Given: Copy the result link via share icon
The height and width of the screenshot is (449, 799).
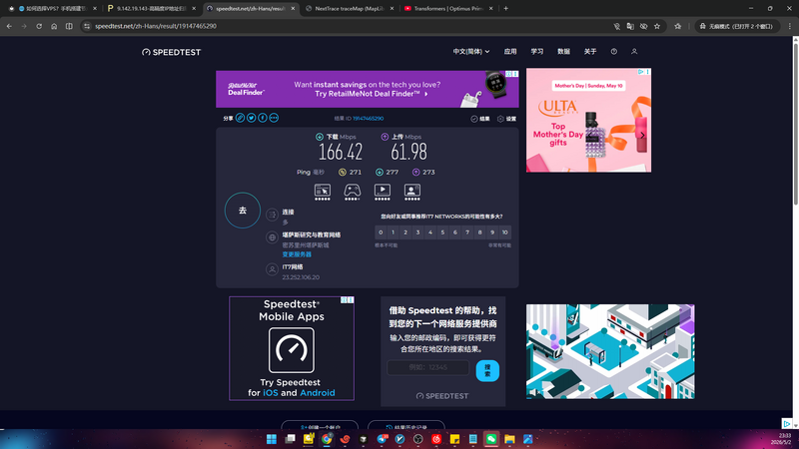Looking at the screenshot, I should click(240, 118).
